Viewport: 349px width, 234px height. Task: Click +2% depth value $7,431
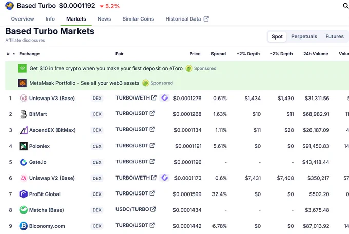click(253, 178)
